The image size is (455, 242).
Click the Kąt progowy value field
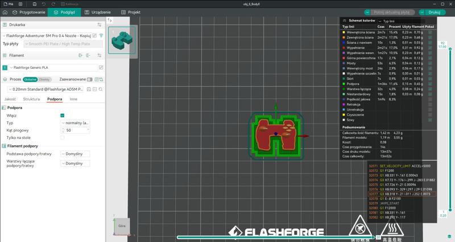[x=75, y=130]
